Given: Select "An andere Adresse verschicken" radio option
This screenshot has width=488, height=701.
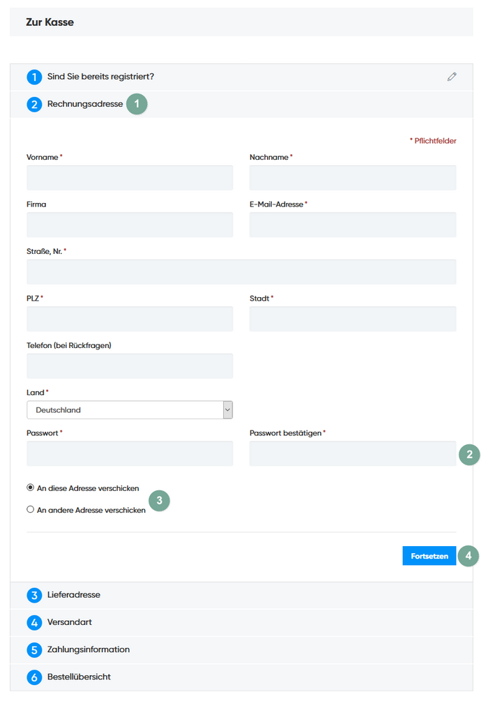Looking at the screenshot, I should pyautogui.click(x=31, y=509).
